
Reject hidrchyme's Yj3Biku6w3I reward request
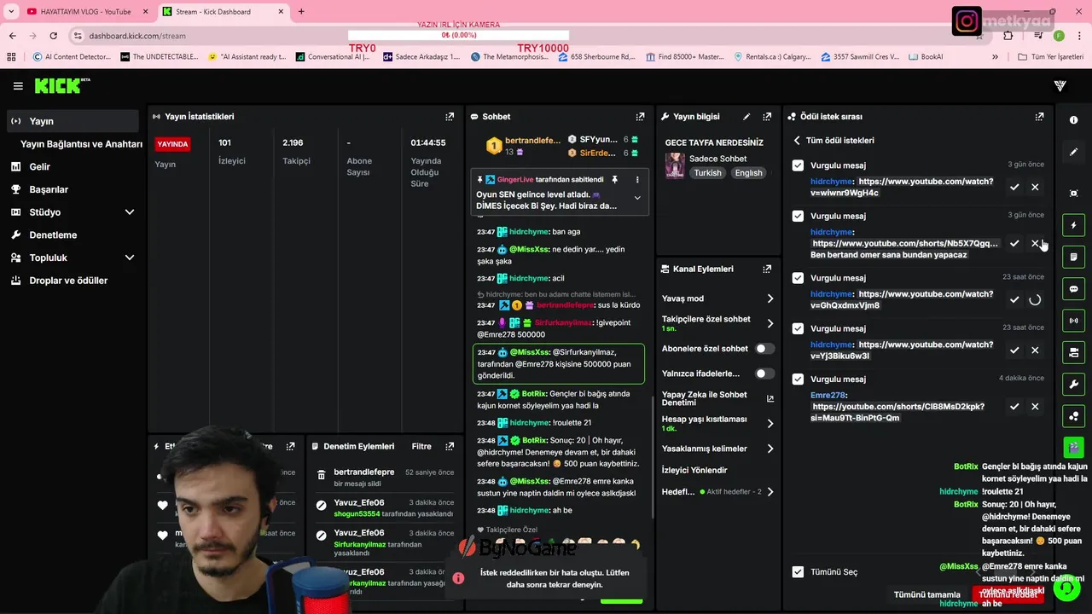pos(1035,350)
